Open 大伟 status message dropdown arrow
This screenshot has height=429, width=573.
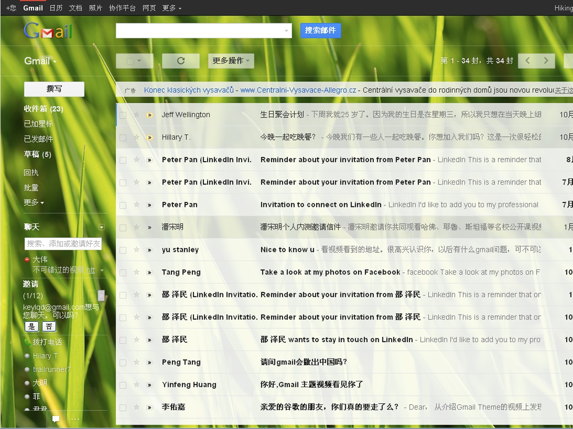pyautogui.click(x=102, y=270)
